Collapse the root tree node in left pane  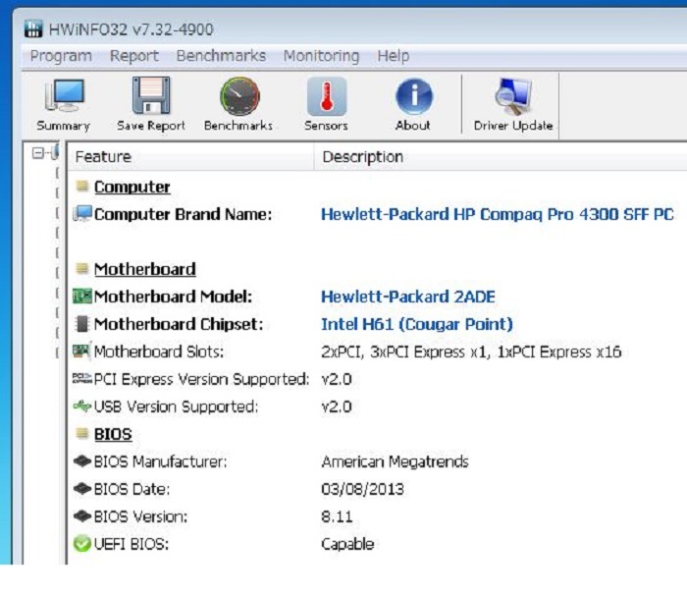click(38, 153)
